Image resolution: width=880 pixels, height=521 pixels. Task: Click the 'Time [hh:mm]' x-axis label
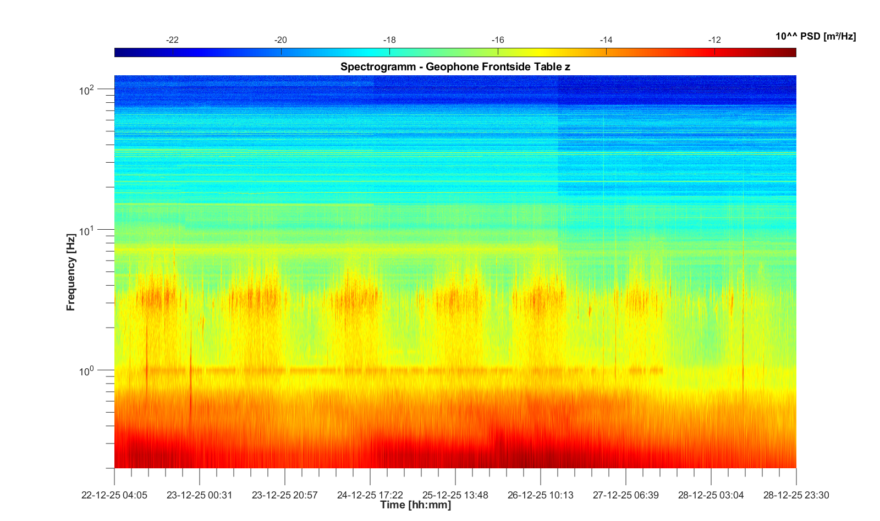click(x=415, y=505)
